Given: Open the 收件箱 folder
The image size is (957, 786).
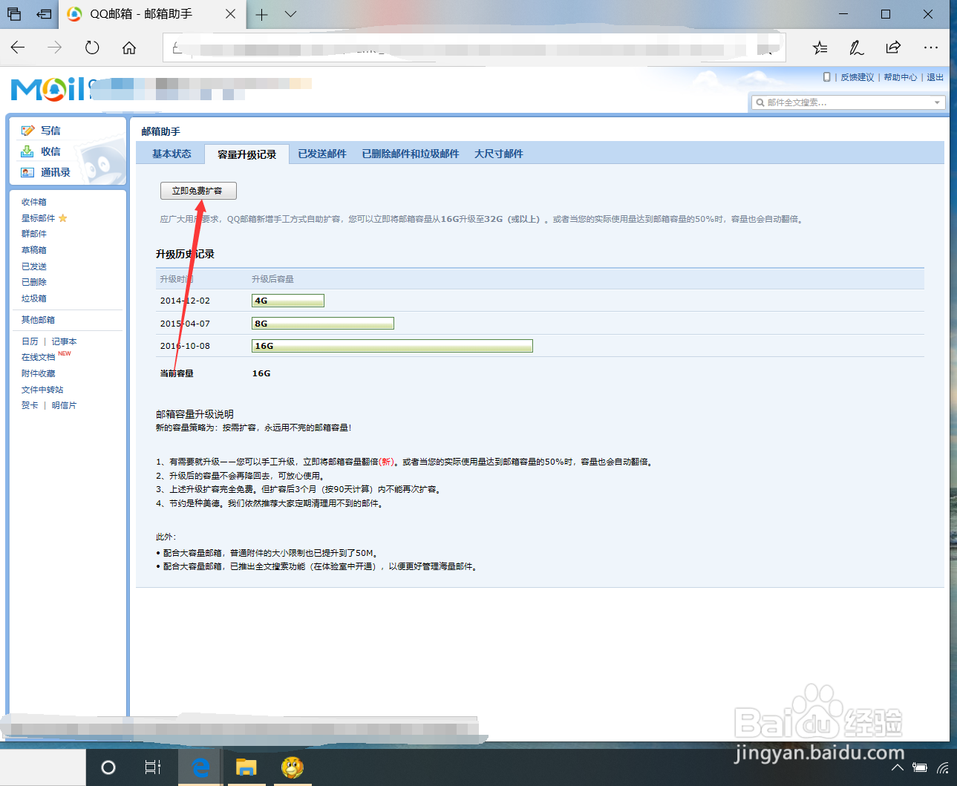Looking at the screenshot, I should click(x=34, y=202).
